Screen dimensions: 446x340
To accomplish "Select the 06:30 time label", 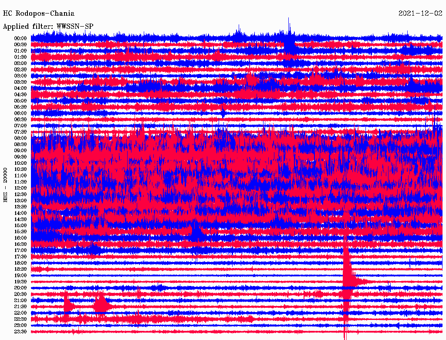I will 20,119.
